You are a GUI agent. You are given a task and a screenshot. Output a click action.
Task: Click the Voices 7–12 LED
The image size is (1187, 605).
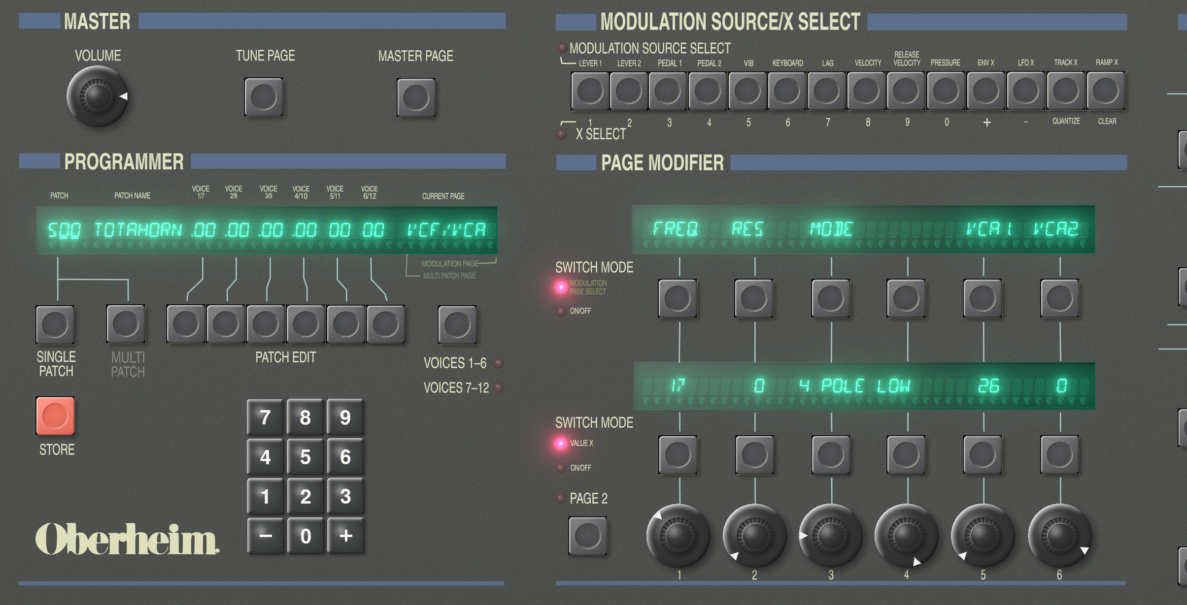click(499, 387)
